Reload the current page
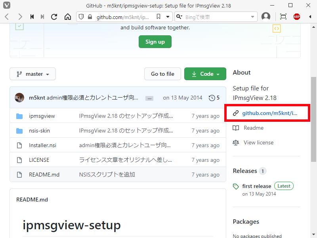The width and height of the screenshot is (317, 238). click(x=54, y=17)
